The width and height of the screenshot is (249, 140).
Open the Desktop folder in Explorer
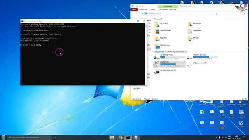coord(162,46)
